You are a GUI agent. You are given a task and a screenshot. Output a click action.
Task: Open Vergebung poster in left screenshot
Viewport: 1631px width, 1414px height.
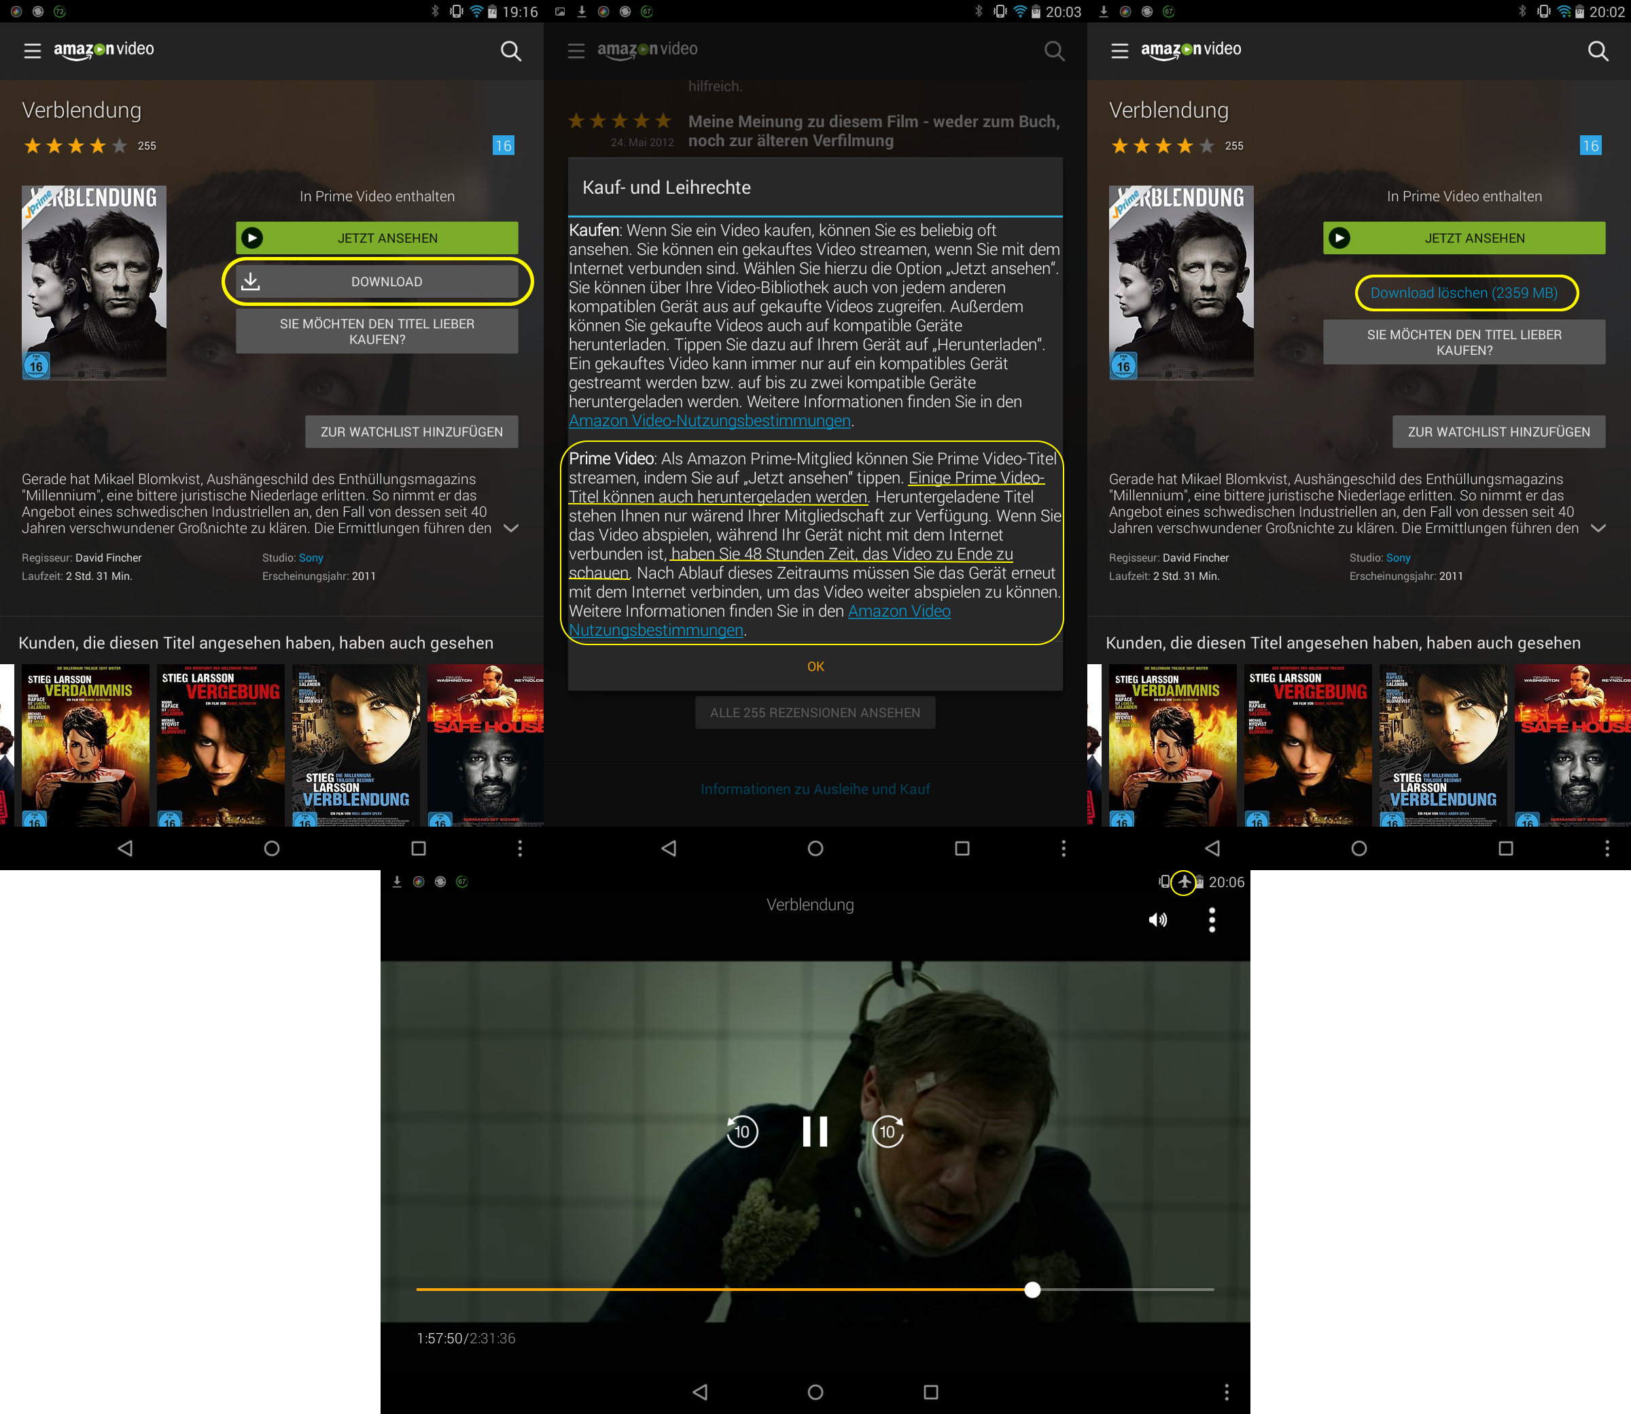click(x=220, y=745)
